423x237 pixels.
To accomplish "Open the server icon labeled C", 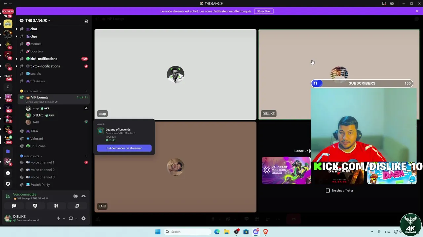I will pos(8,87).
